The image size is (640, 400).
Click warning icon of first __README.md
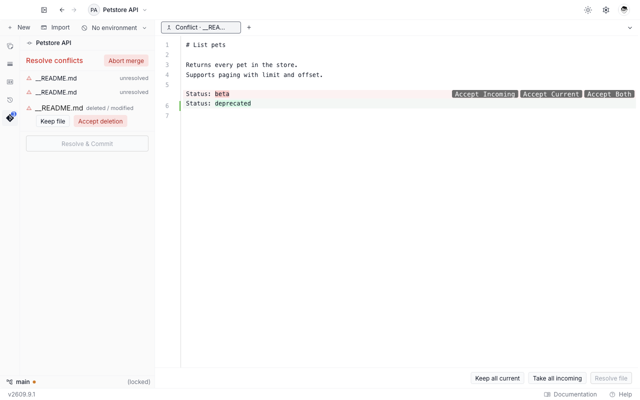tap(29, 78)
